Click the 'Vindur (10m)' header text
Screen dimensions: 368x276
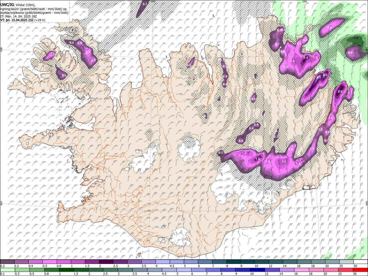(x=25, y=5)
